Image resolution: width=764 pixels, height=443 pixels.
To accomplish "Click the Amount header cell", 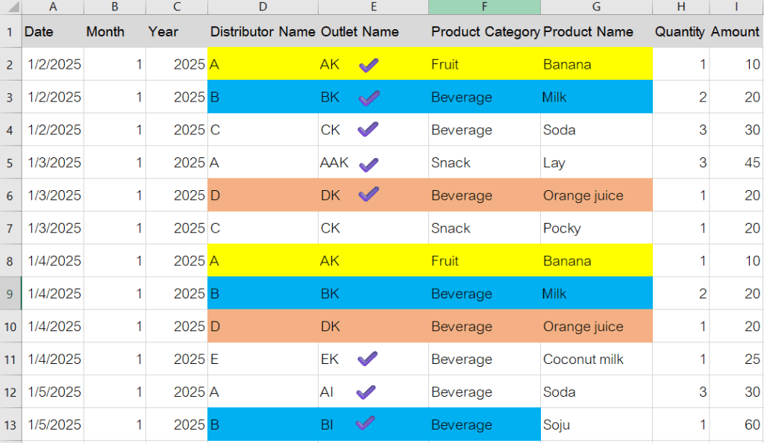I will pos(736,32).
